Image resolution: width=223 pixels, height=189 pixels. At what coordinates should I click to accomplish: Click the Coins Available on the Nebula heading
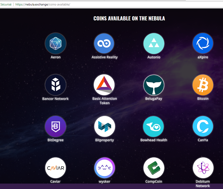129,18
